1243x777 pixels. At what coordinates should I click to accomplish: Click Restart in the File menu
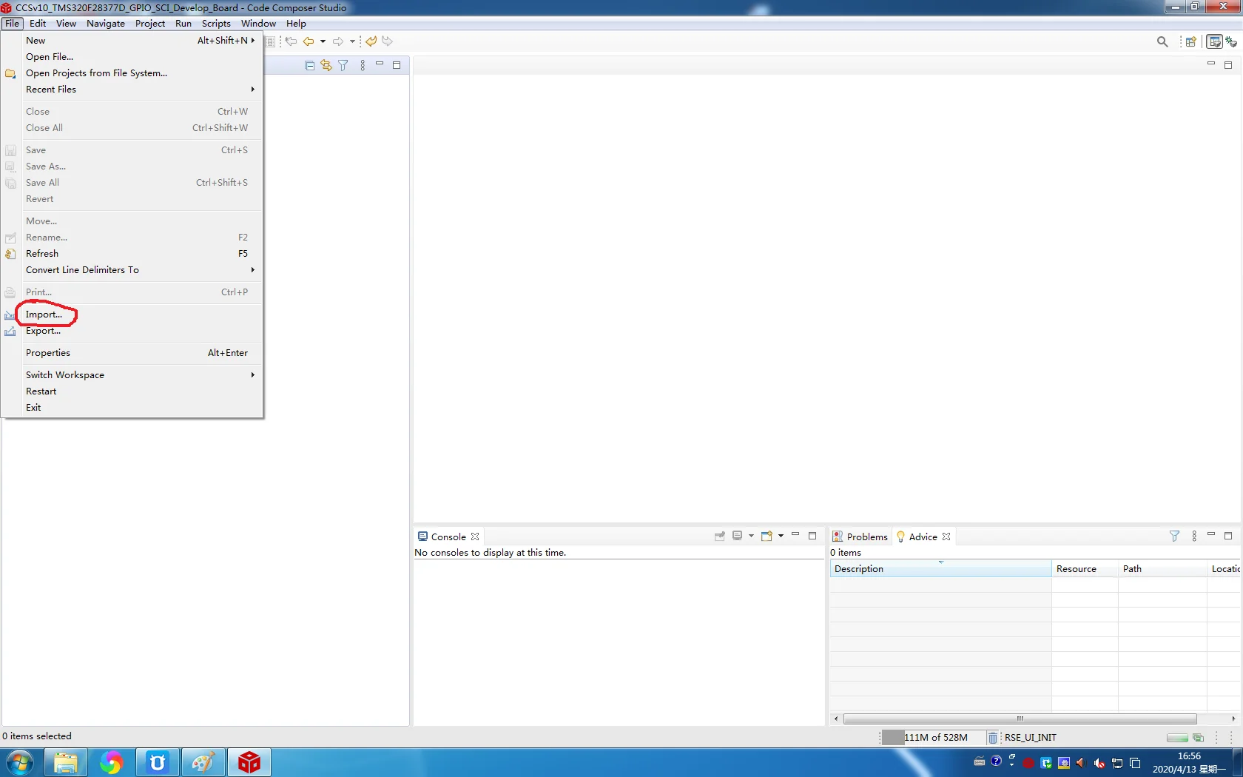tap(132, 391)
